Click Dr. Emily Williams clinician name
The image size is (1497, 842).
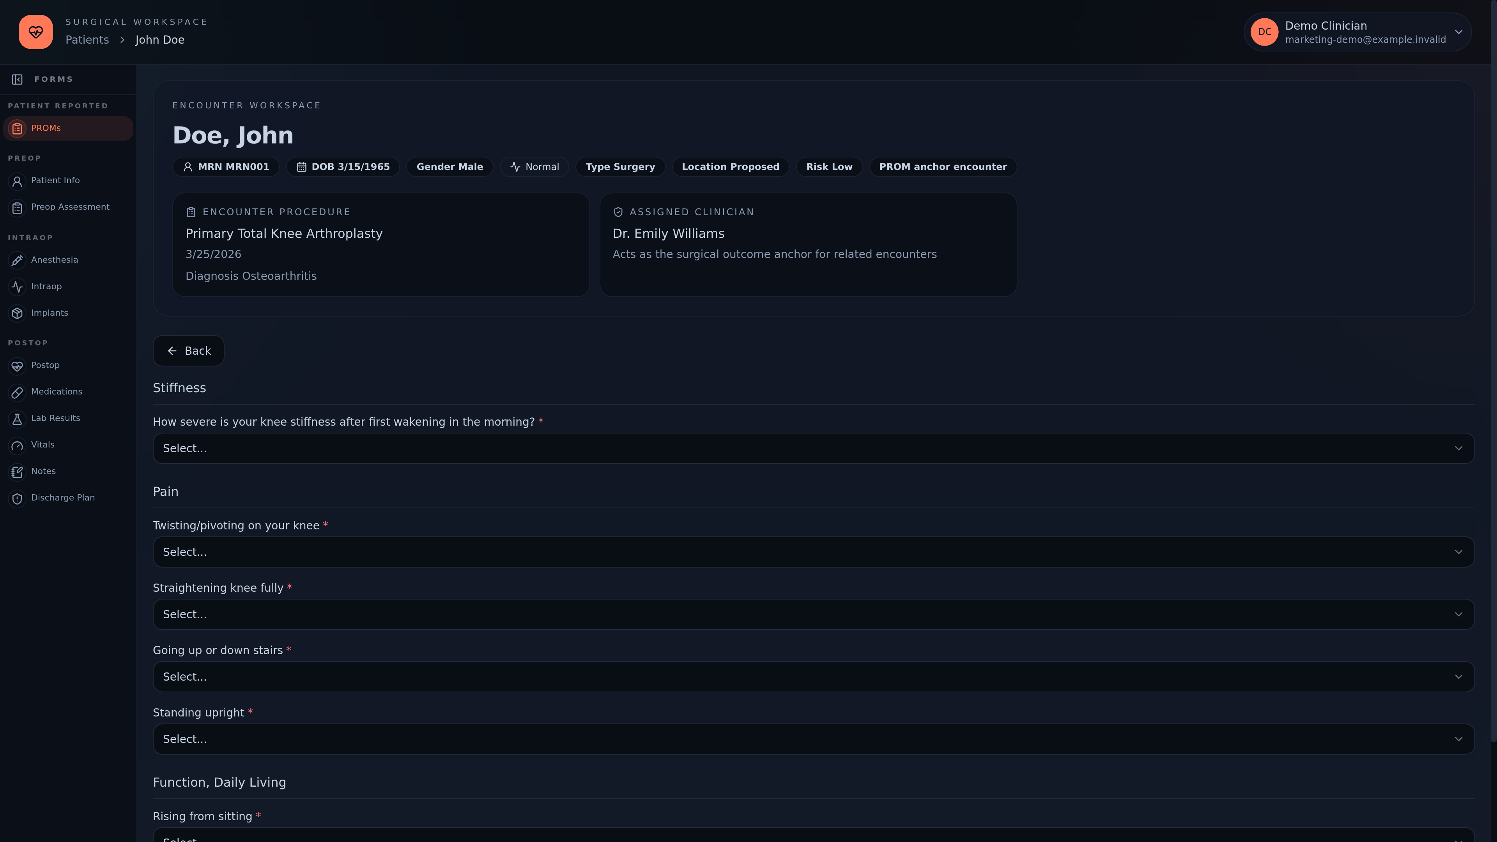click(x=668, y=233)
